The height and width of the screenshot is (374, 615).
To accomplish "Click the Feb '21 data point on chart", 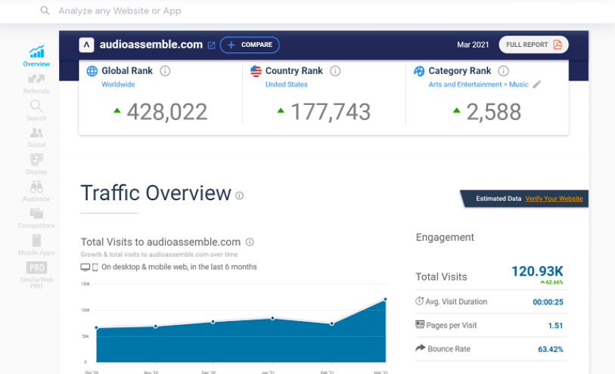I will pos(332,323).
